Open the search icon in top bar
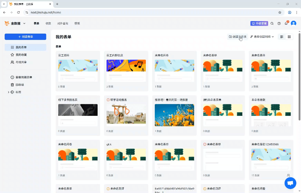Viewport: 301px width, 193px height. pos(272,24)
